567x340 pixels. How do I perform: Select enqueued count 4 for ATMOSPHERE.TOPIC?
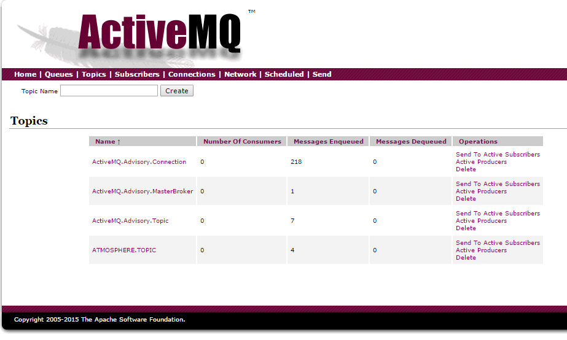292,250
